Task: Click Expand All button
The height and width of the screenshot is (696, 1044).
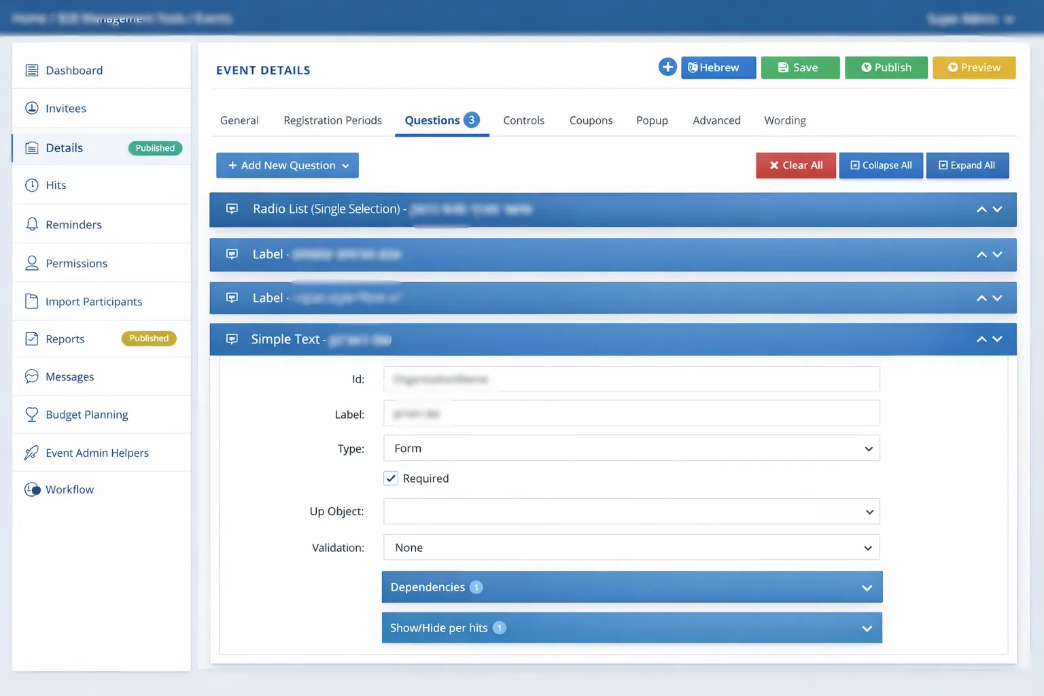Action: click(x=967, y=165)
